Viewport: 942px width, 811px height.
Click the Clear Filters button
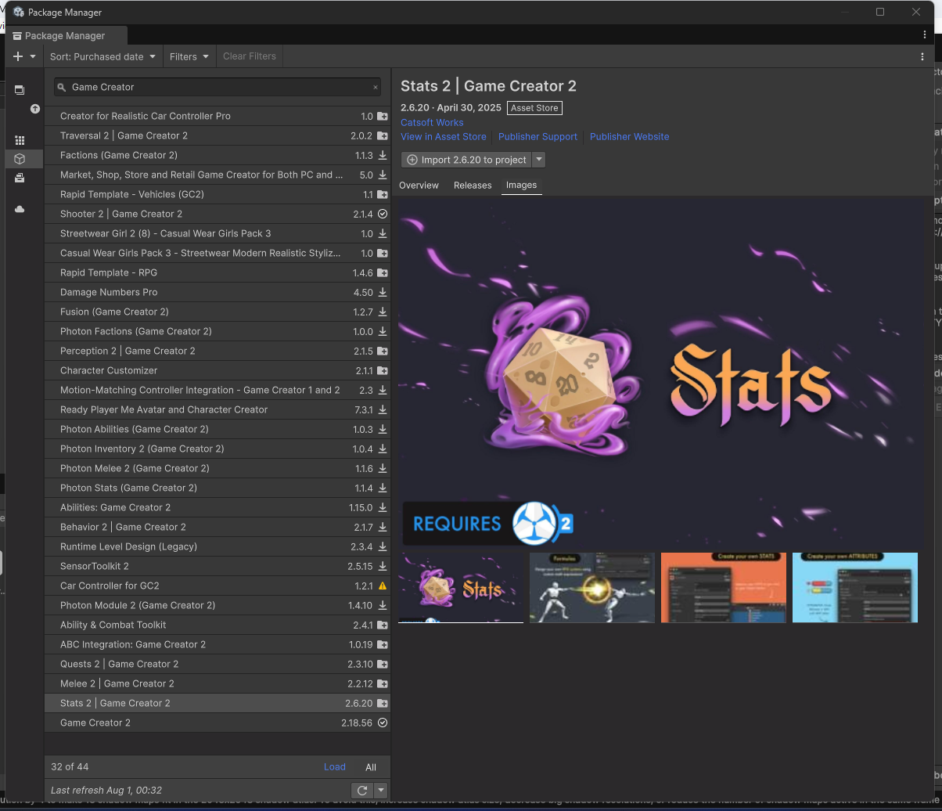point(249,56)
